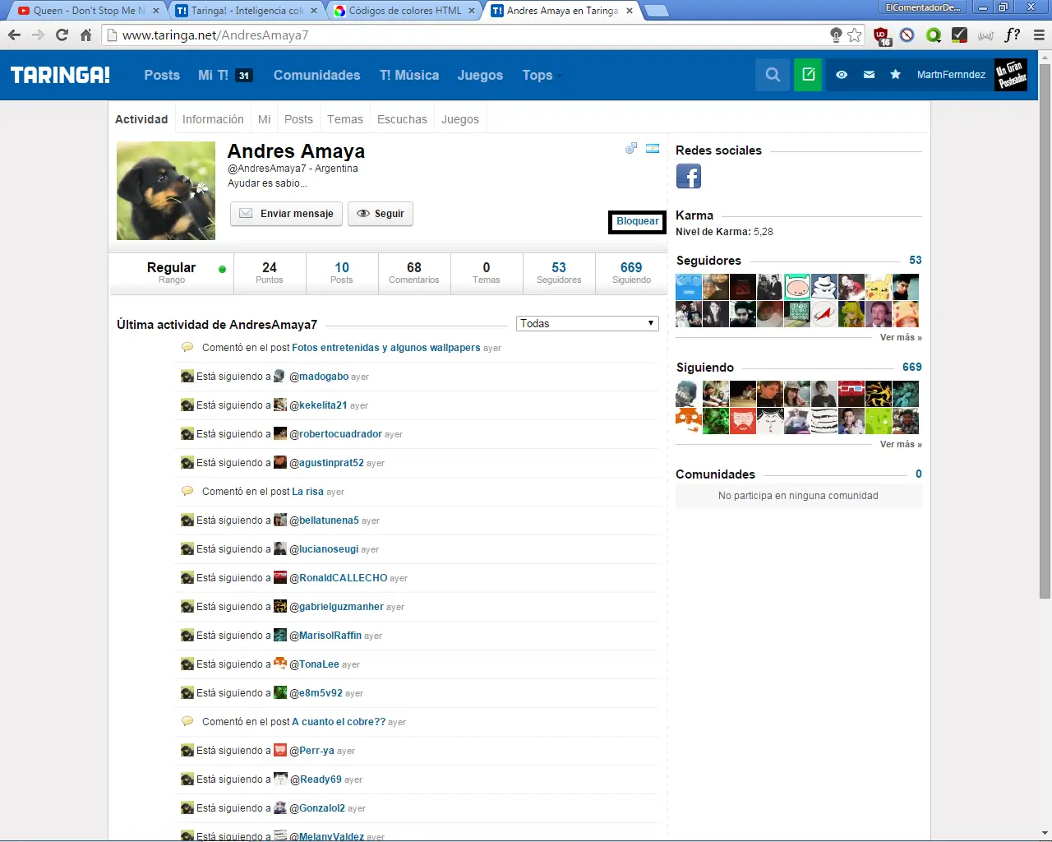
Task: Open the @madogabo profile link
Action: pos(319,377)
